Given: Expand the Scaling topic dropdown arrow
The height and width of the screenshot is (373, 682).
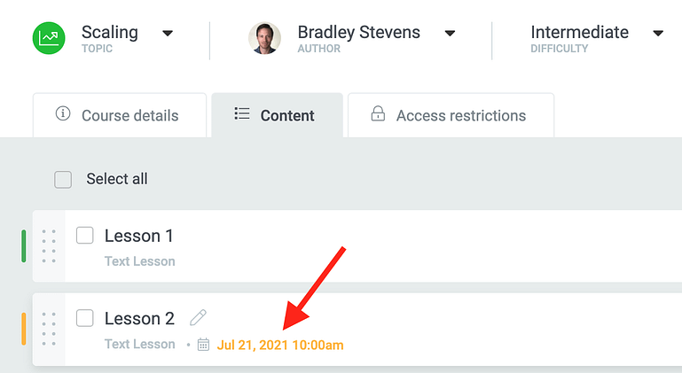Looking at the screenshot, I should tap(168, 34).
